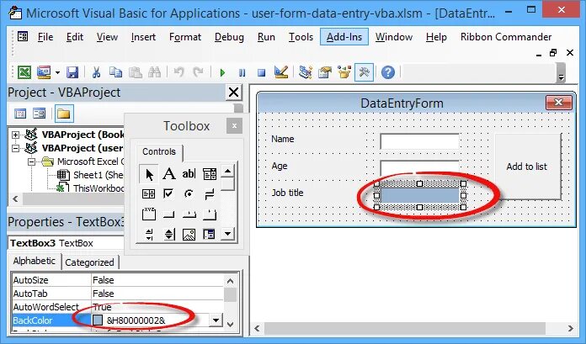The width and height of the screenshot is (586, 344).
Task: Toggle the Toolbox toolbar icon
Action: pyautogui.click(x=364, y=71)
